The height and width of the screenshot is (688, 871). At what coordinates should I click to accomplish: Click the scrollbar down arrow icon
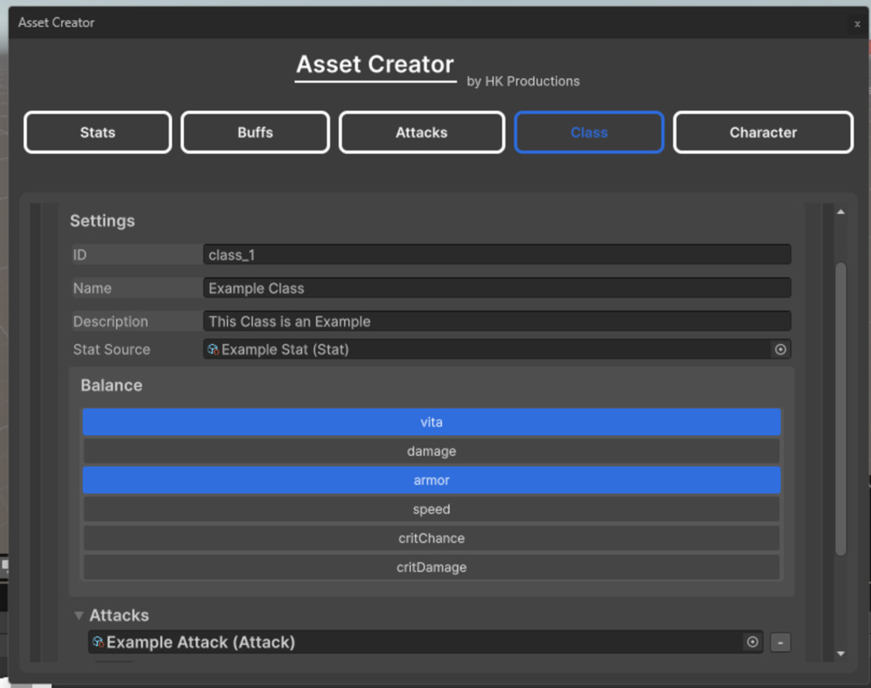click(x=840, y=652)
